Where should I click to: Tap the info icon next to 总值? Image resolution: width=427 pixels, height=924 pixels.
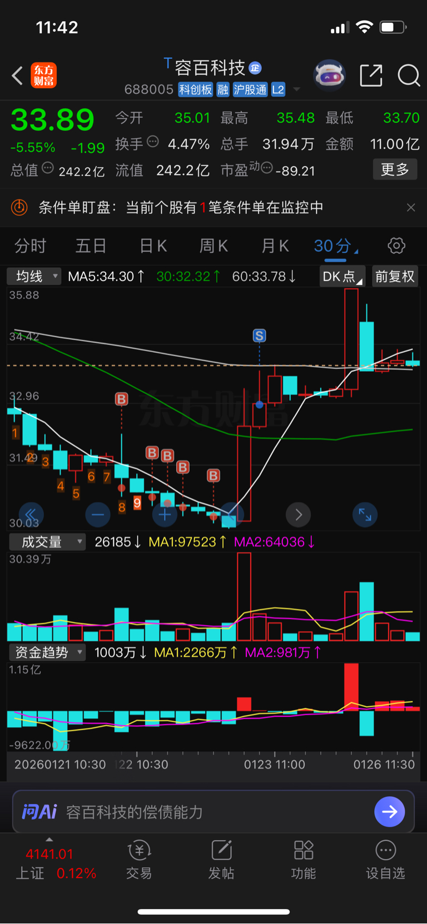tap(48, 168)
